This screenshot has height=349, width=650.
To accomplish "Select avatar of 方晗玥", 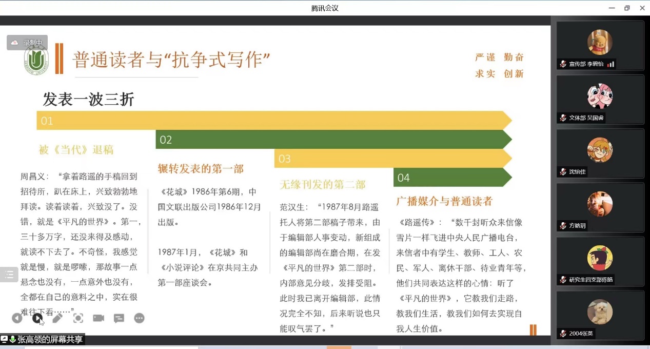I will [600, 204].
